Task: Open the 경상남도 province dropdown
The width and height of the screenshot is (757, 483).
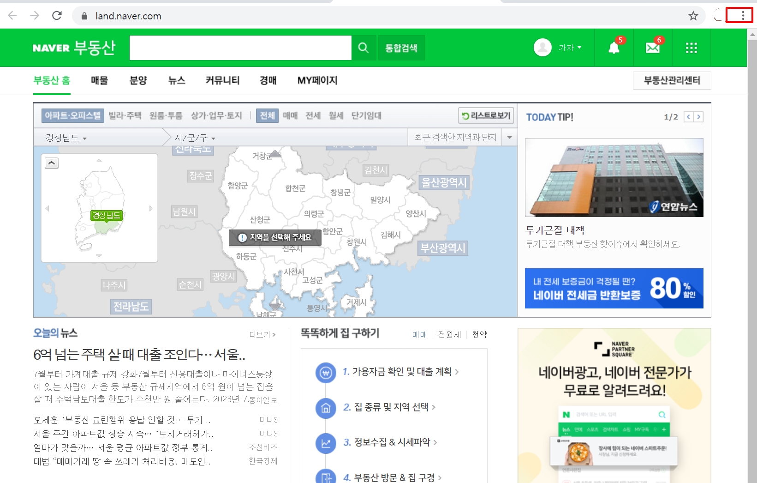Action: (66, 138)
